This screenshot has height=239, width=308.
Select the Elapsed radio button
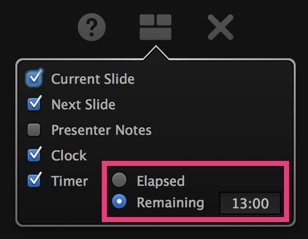[x=119, y=180]
